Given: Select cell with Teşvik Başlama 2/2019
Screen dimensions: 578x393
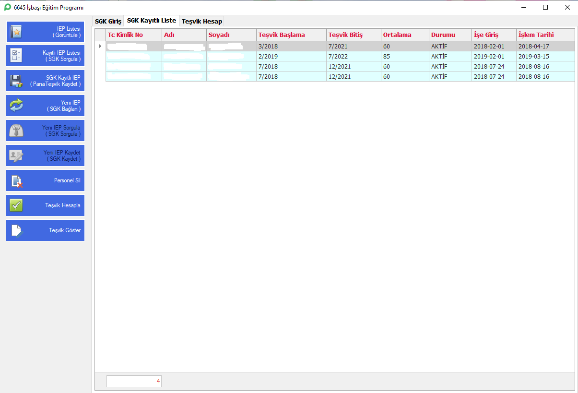Looking at the screenshot, I should tap(291, 57).
